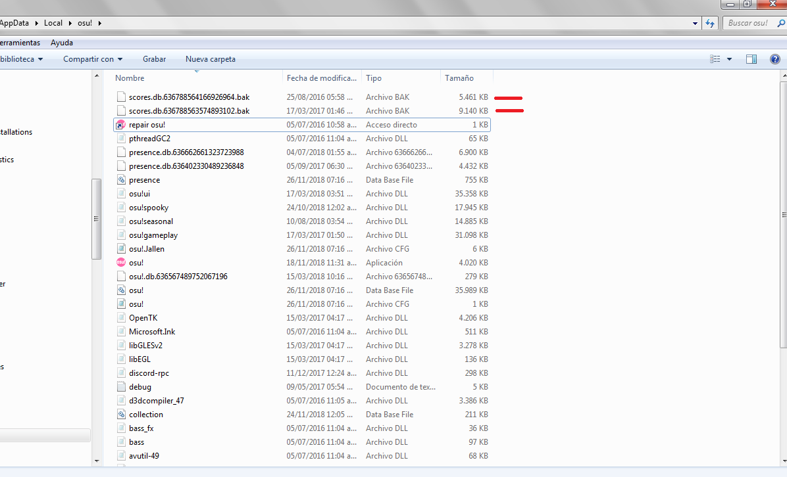Expand the breadcrumb arrow after osu!

point(100,23)
